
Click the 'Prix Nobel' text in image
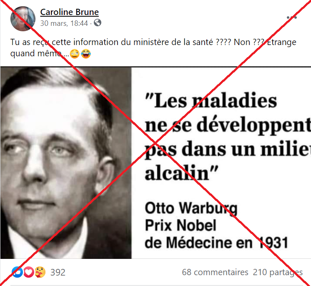181,225
